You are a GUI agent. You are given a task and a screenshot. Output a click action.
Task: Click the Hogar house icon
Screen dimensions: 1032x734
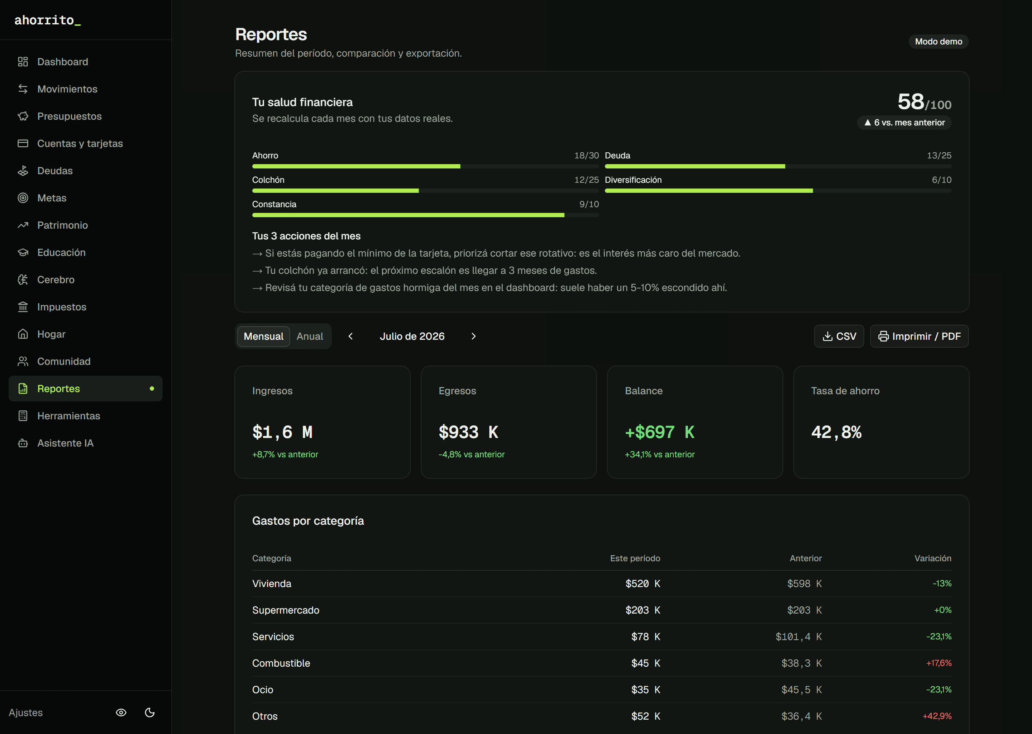click(23, 334)
